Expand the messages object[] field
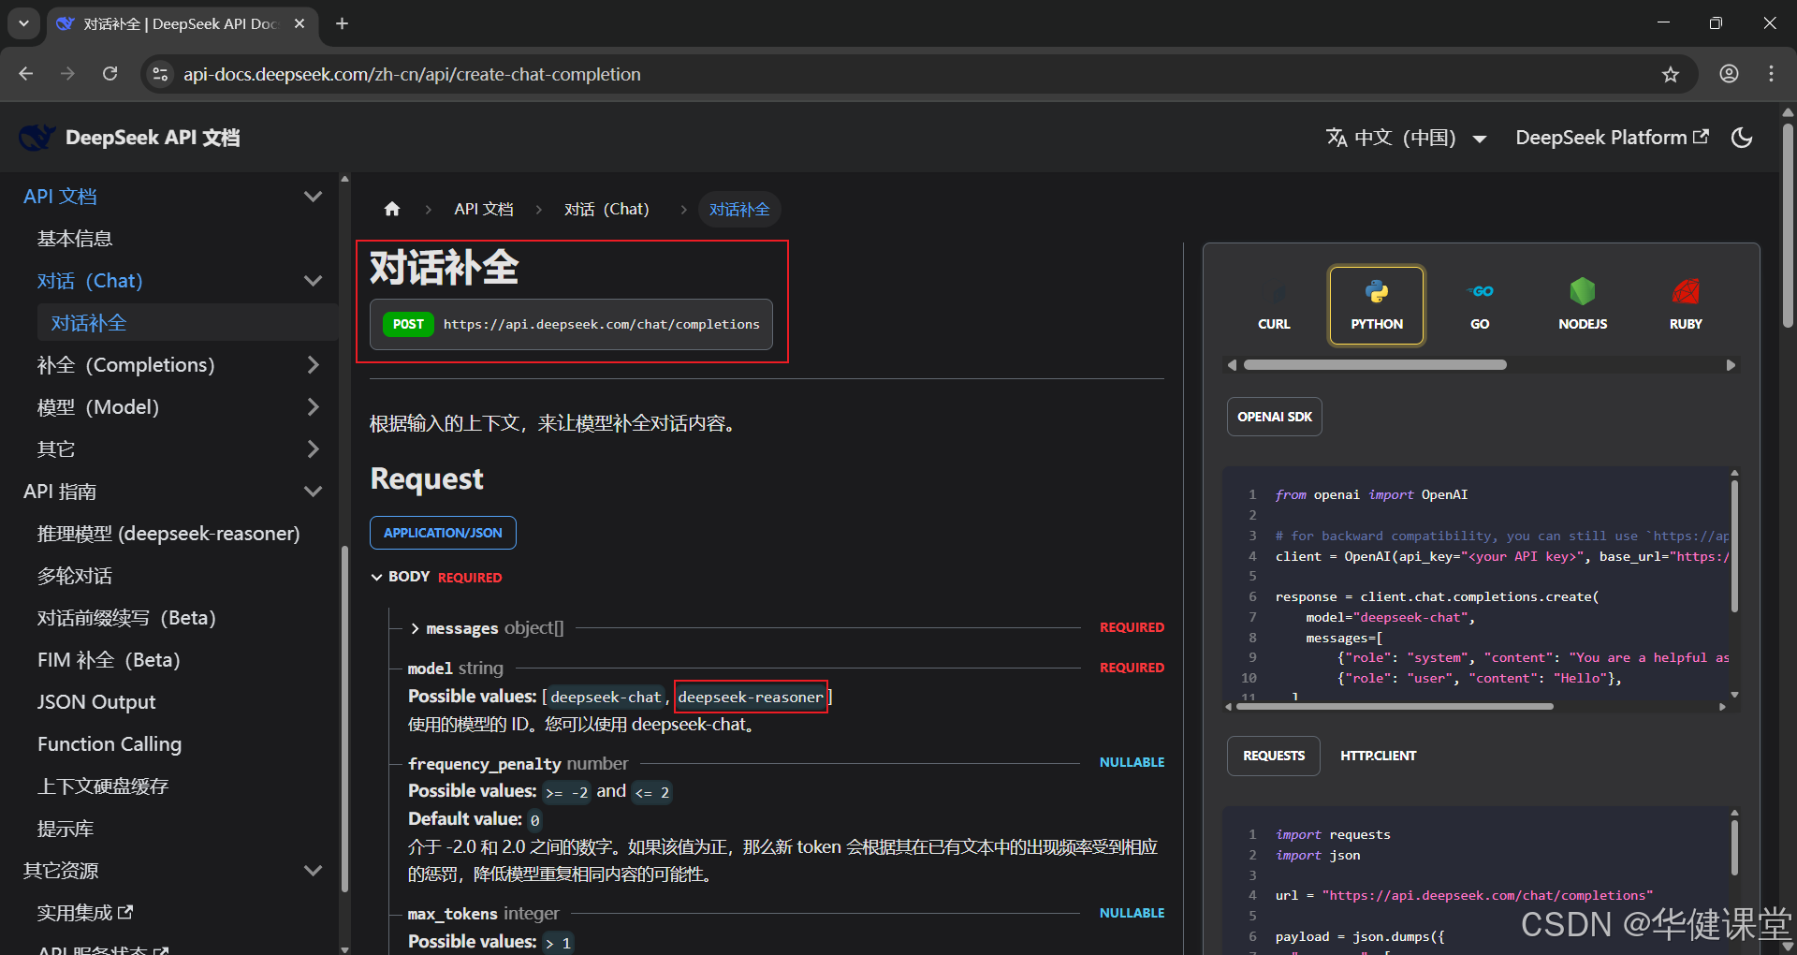 (486, 628)
